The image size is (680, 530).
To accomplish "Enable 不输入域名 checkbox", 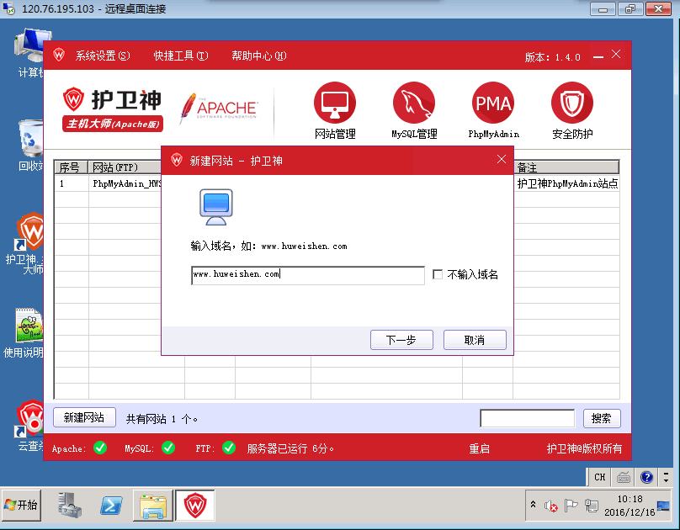I will [438, 274].
